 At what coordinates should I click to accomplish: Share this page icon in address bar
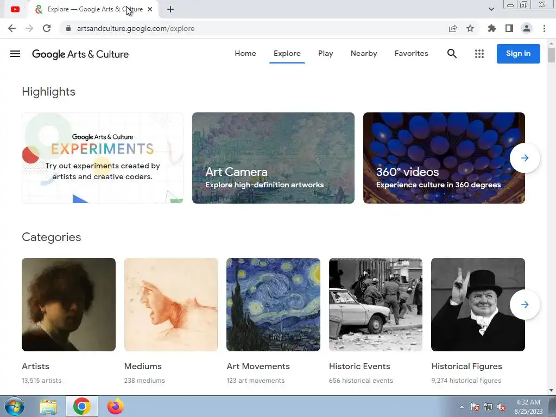[453, 28]
